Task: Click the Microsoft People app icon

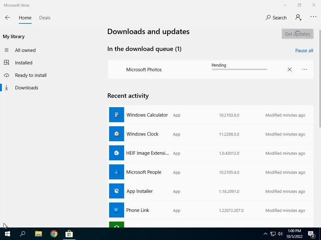Action: (x=117, y=172)
